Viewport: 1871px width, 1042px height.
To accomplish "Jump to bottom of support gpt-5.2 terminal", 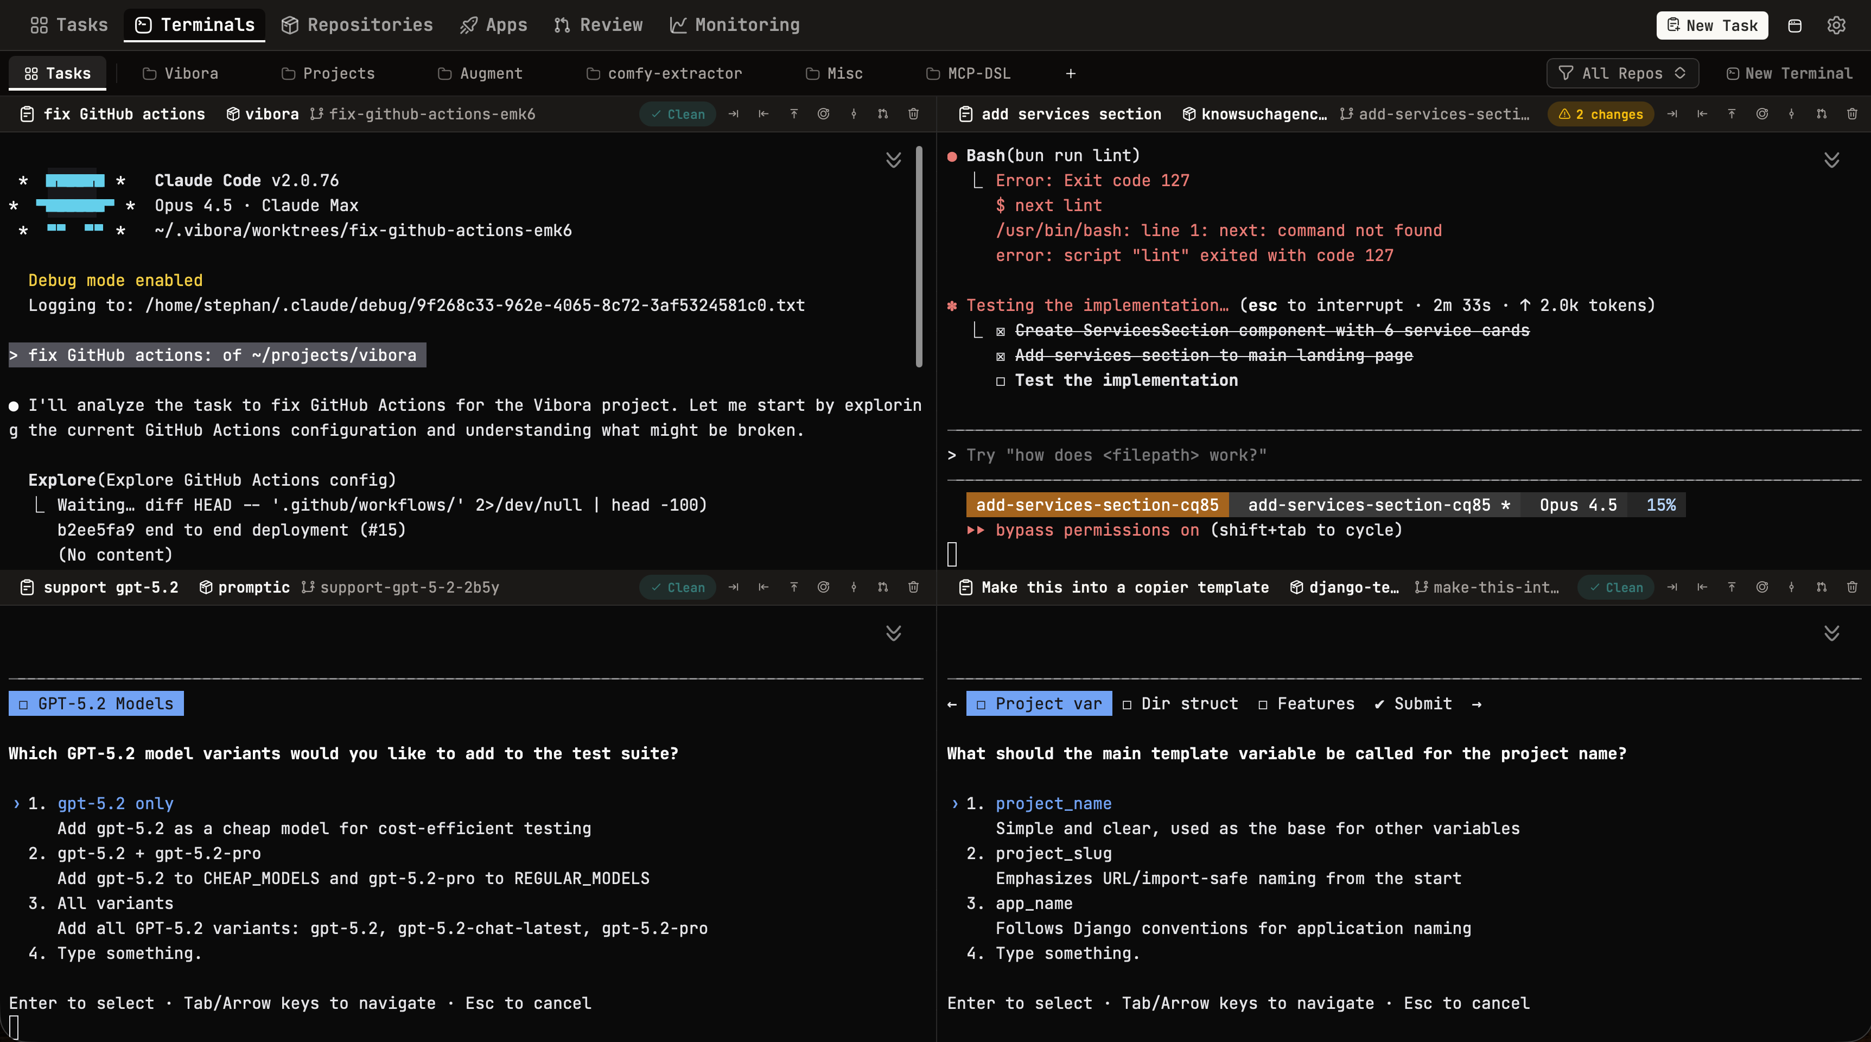I will (893, 633).
